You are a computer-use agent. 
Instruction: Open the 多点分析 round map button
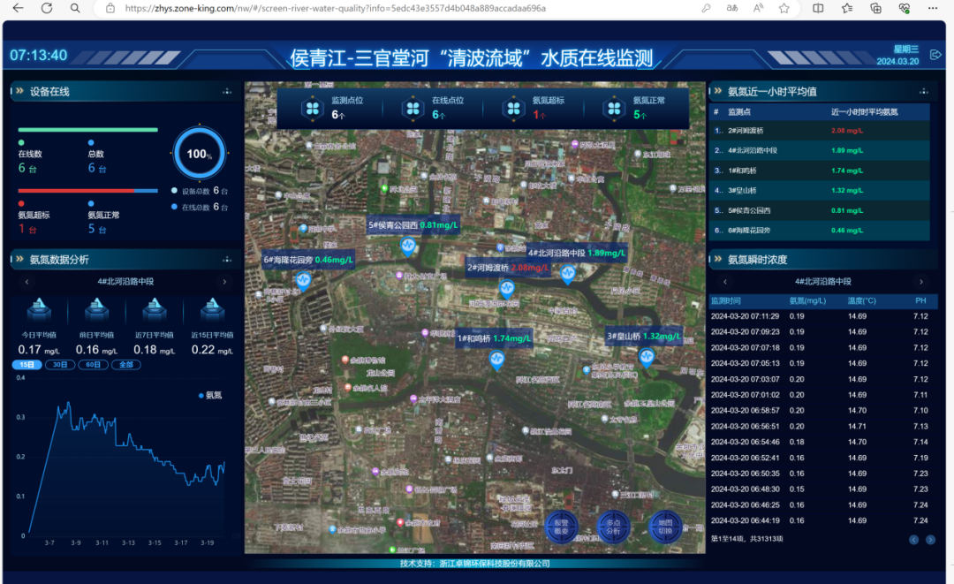[613, 526]
